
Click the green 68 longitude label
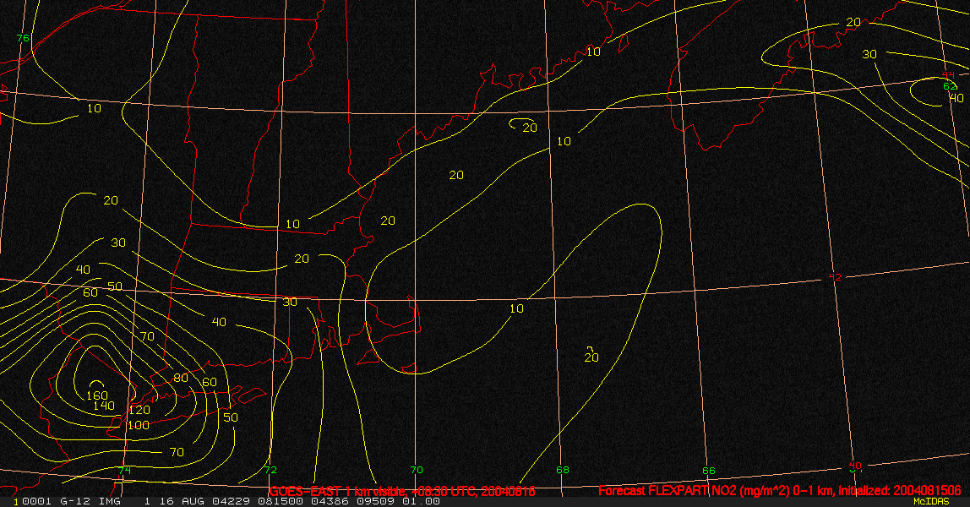coord(563,470)
